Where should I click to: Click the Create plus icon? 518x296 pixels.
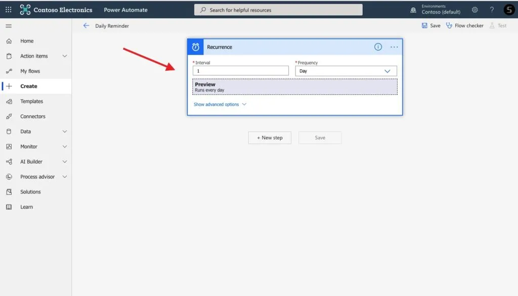pos(9,86)
